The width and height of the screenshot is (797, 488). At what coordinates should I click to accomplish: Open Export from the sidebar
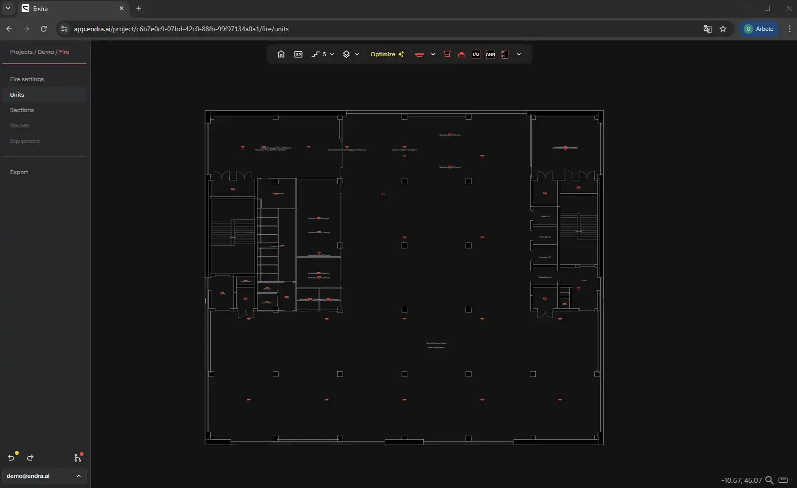point(19,172)
